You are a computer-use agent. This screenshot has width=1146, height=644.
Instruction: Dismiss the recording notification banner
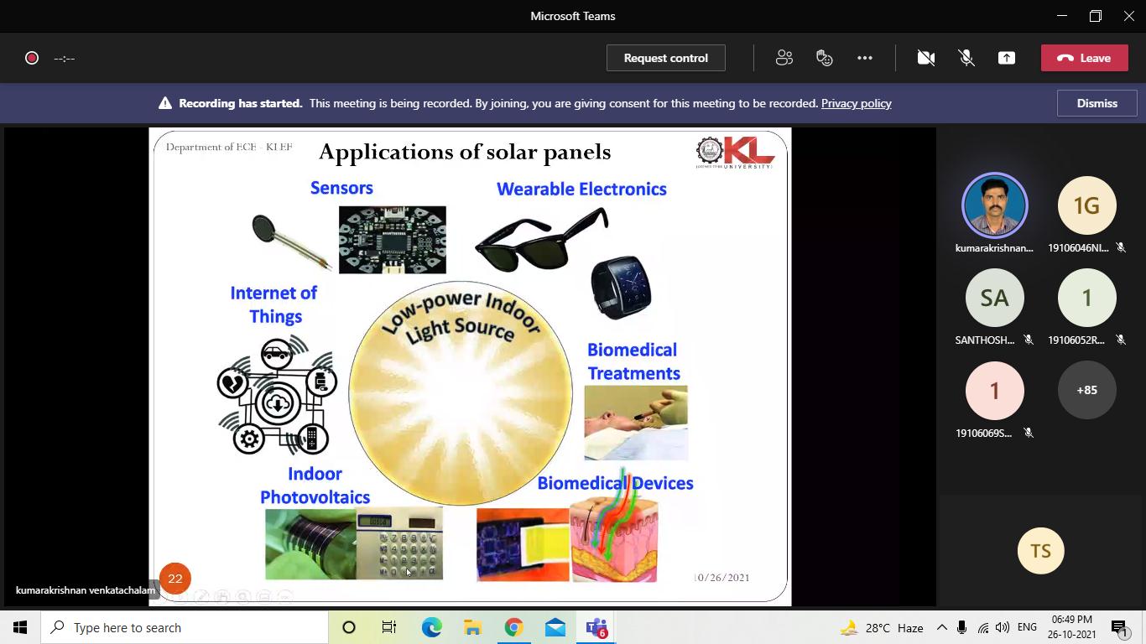pos(1097,103)
